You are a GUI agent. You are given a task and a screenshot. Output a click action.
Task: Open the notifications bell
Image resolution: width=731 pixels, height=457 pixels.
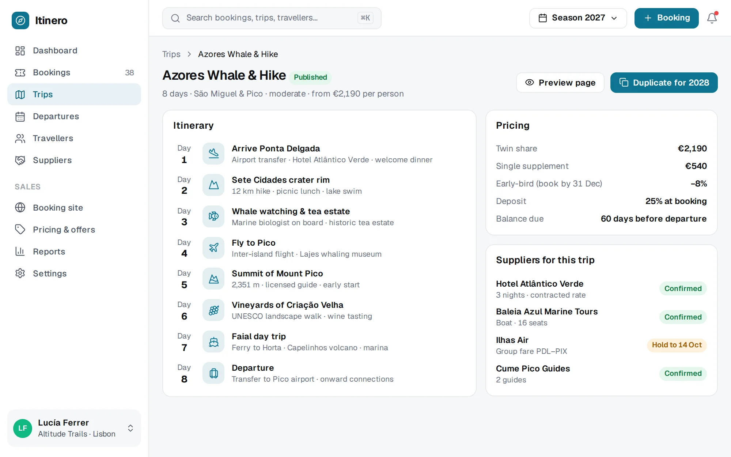(712, 18)
